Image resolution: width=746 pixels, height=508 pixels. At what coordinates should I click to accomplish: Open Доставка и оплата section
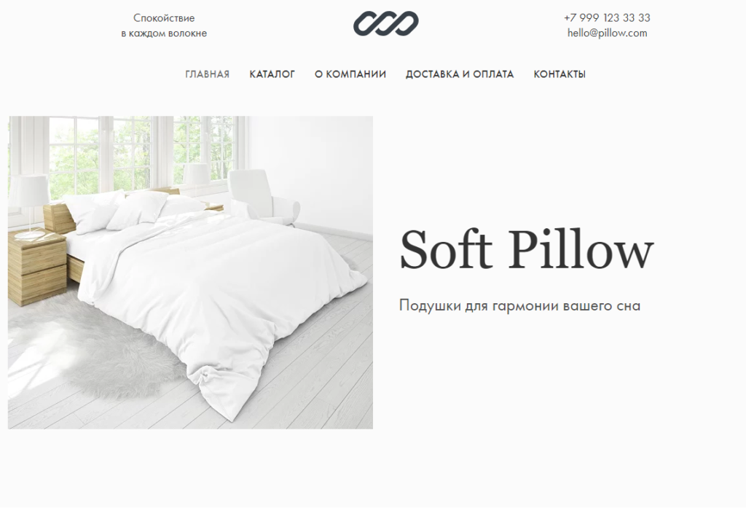tap(460, 74)
